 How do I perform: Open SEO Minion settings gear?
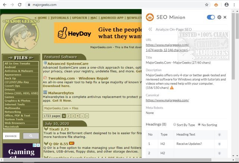[x=219, y=17]
